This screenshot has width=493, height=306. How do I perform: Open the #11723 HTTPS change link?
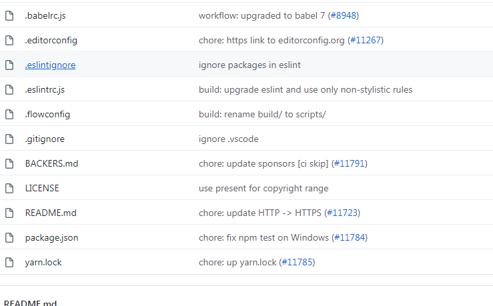(x=342, y=213)
